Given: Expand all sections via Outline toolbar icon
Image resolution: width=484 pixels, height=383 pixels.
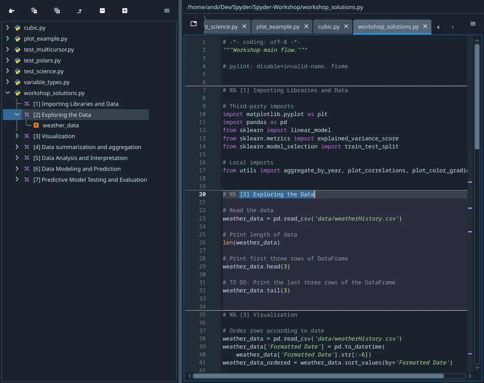Looking at the screenshot, I should (x=57, y=11).
